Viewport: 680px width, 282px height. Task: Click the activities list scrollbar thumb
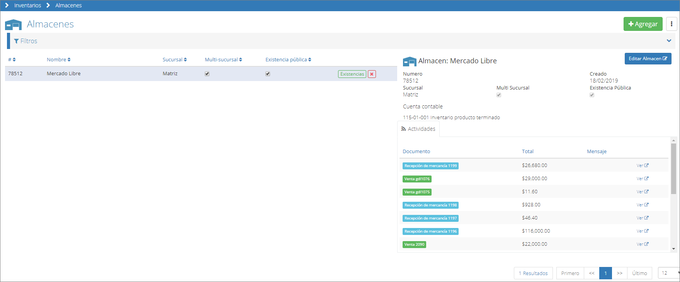click(673, 169)
